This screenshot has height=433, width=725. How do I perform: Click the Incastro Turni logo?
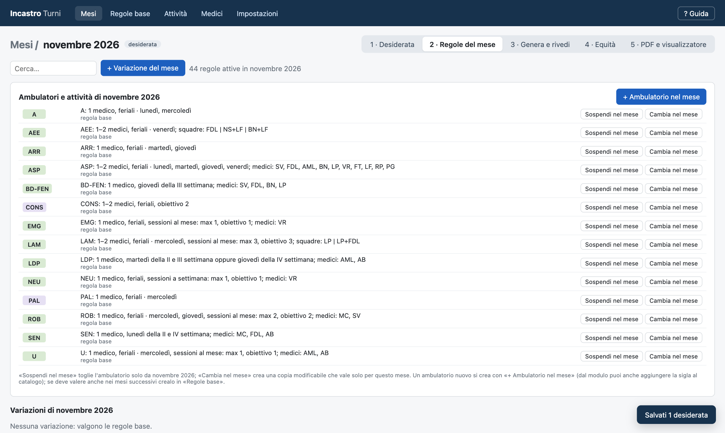(x=35, y=13)
